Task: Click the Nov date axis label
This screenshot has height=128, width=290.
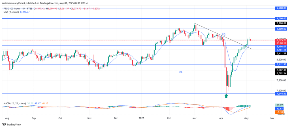Action: (x=89, y=118)
